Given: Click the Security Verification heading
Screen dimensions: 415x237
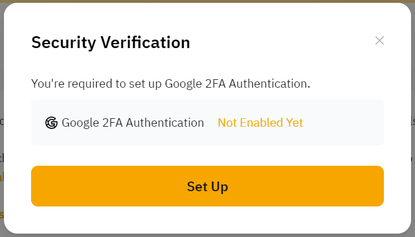Looking at the screenshot, I should tap(110, 42).
